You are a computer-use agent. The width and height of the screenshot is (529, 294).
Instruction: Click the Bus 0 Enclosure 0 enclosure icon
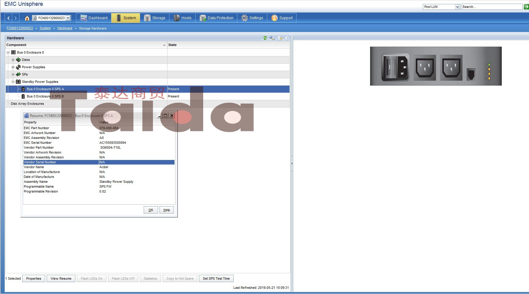13,52
